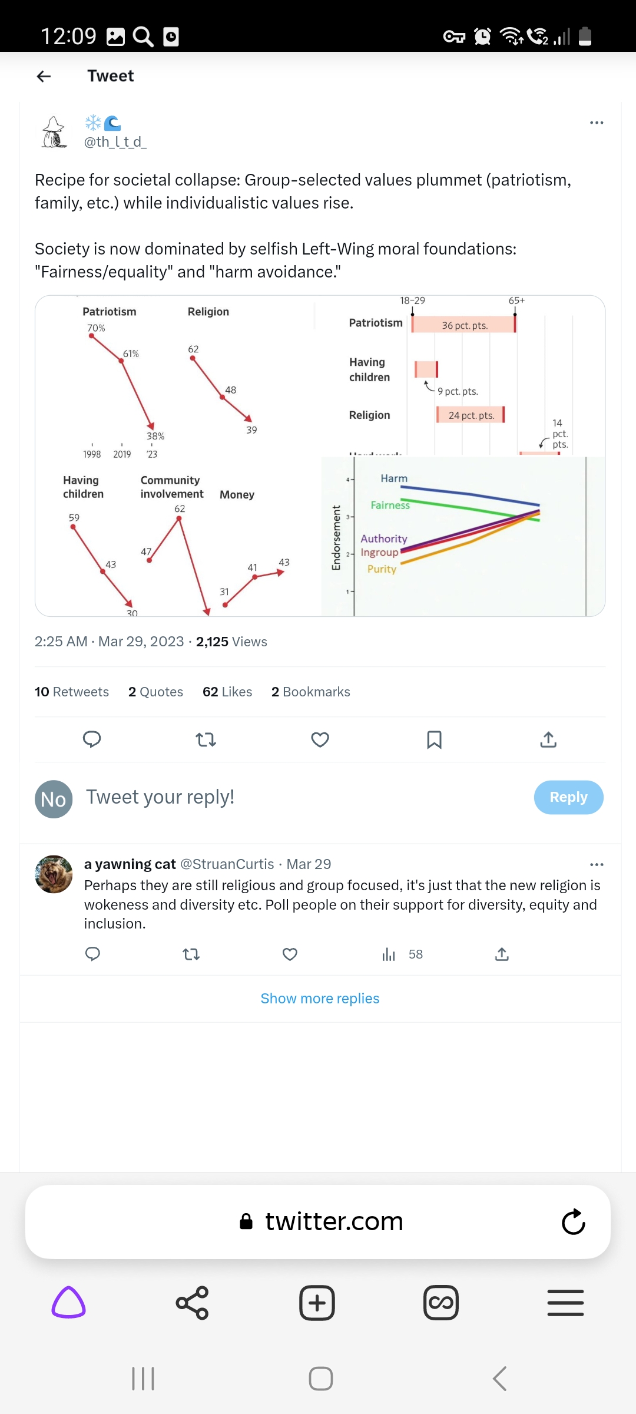View the 10 Retweets list
Viewport: 636px width, 1414px height.
tap(72, 692)
